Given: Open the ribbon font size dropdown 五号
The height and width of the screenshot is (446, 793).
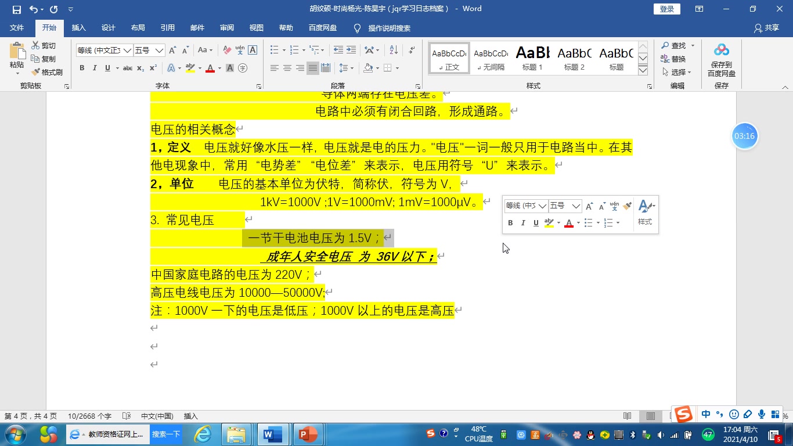Looking at the screenshot, I should tap(159, 51).
